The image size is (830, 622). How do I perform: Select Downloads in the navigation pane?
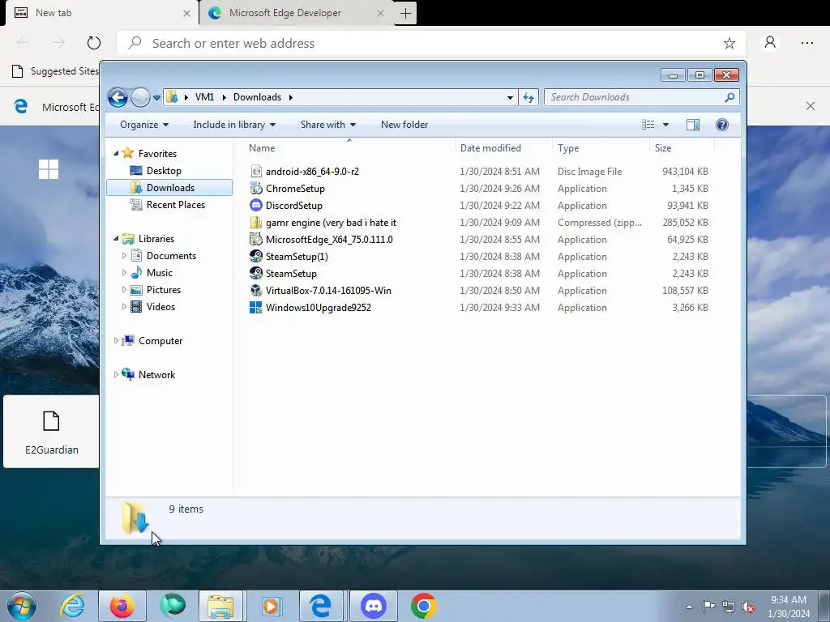(x=169, y=188)
